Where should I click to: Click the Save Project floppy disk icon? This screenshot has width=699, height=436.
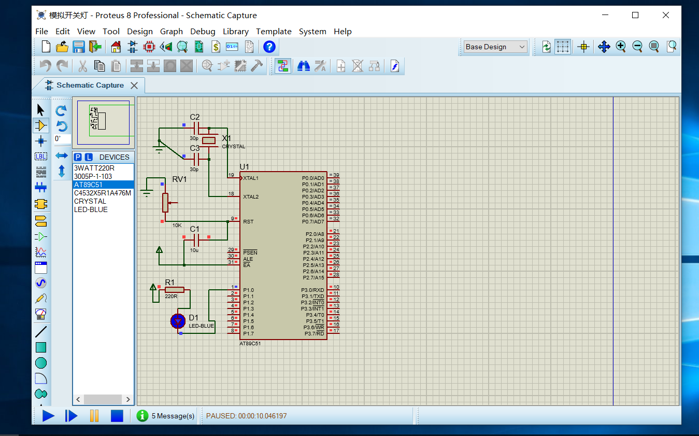78,47
